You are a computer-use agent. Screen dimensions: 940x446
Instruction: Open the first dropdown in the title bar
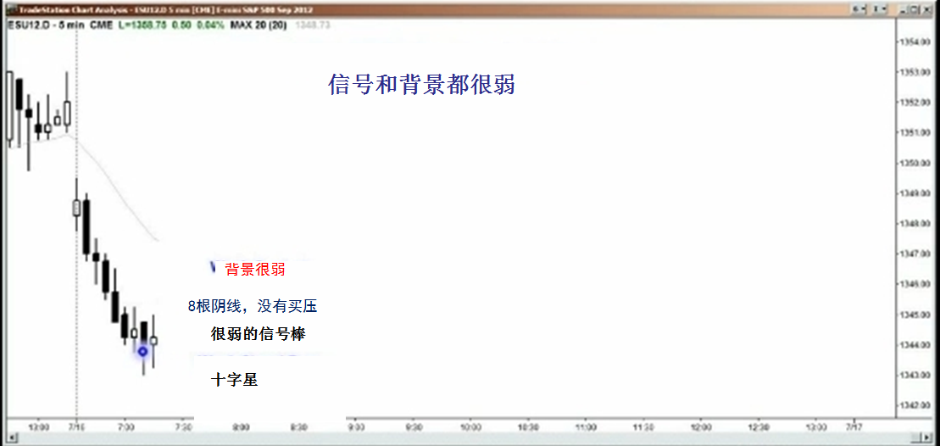[x=859, y=8]
